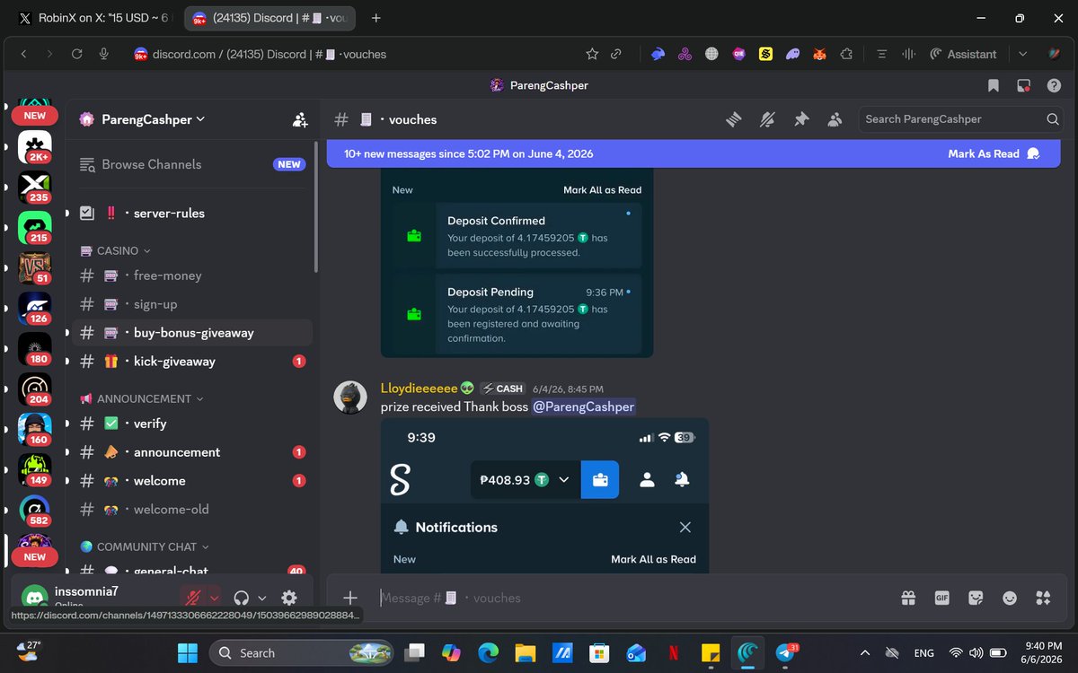The height and width of the screenshot is (673, 1078).
Task: Open Discord User Settings gear
Action: click(289, 598)
